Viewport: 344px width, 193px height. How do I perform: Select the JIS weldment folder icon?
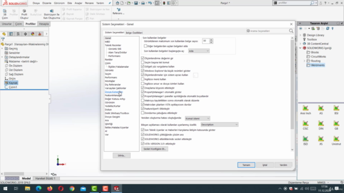(321, 139)
